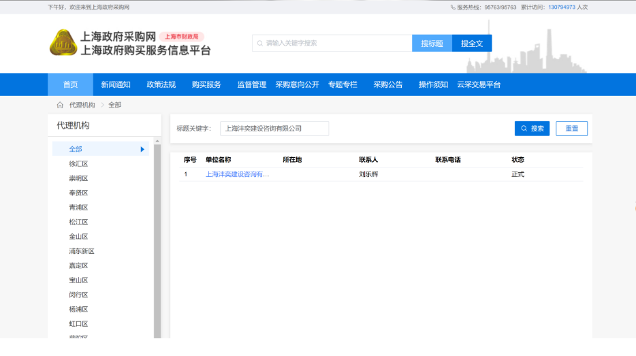636x356 pixels.
Task: Click the blue 搜索 button
Action: (x=532, y=129)
